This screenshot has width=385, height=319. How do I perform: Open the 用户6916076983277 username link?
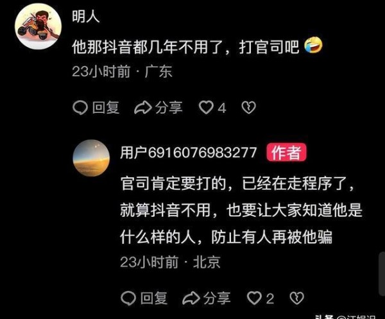tap(188, 153)
